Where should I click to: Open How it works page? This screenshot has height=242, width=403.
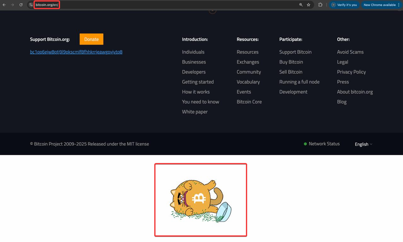196,92
